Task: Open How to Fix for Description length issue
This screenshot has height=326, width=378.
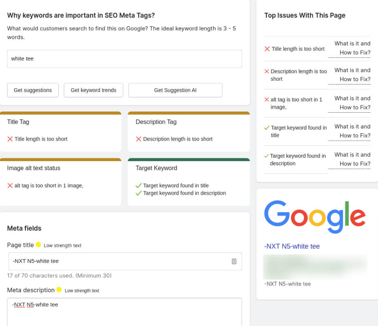Action: pyautogui.click(x=350, y=75)
